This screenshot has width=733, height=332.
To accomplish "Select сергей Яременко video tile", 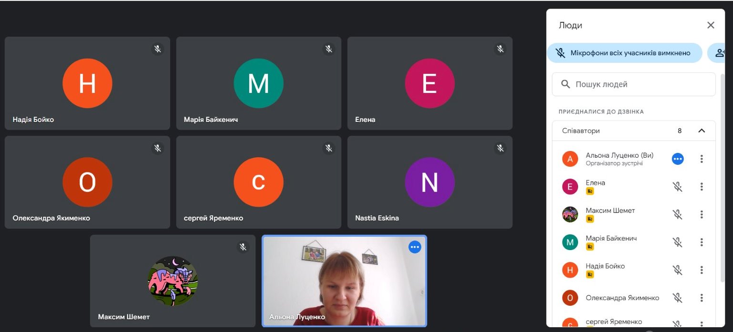I will 259,182.
